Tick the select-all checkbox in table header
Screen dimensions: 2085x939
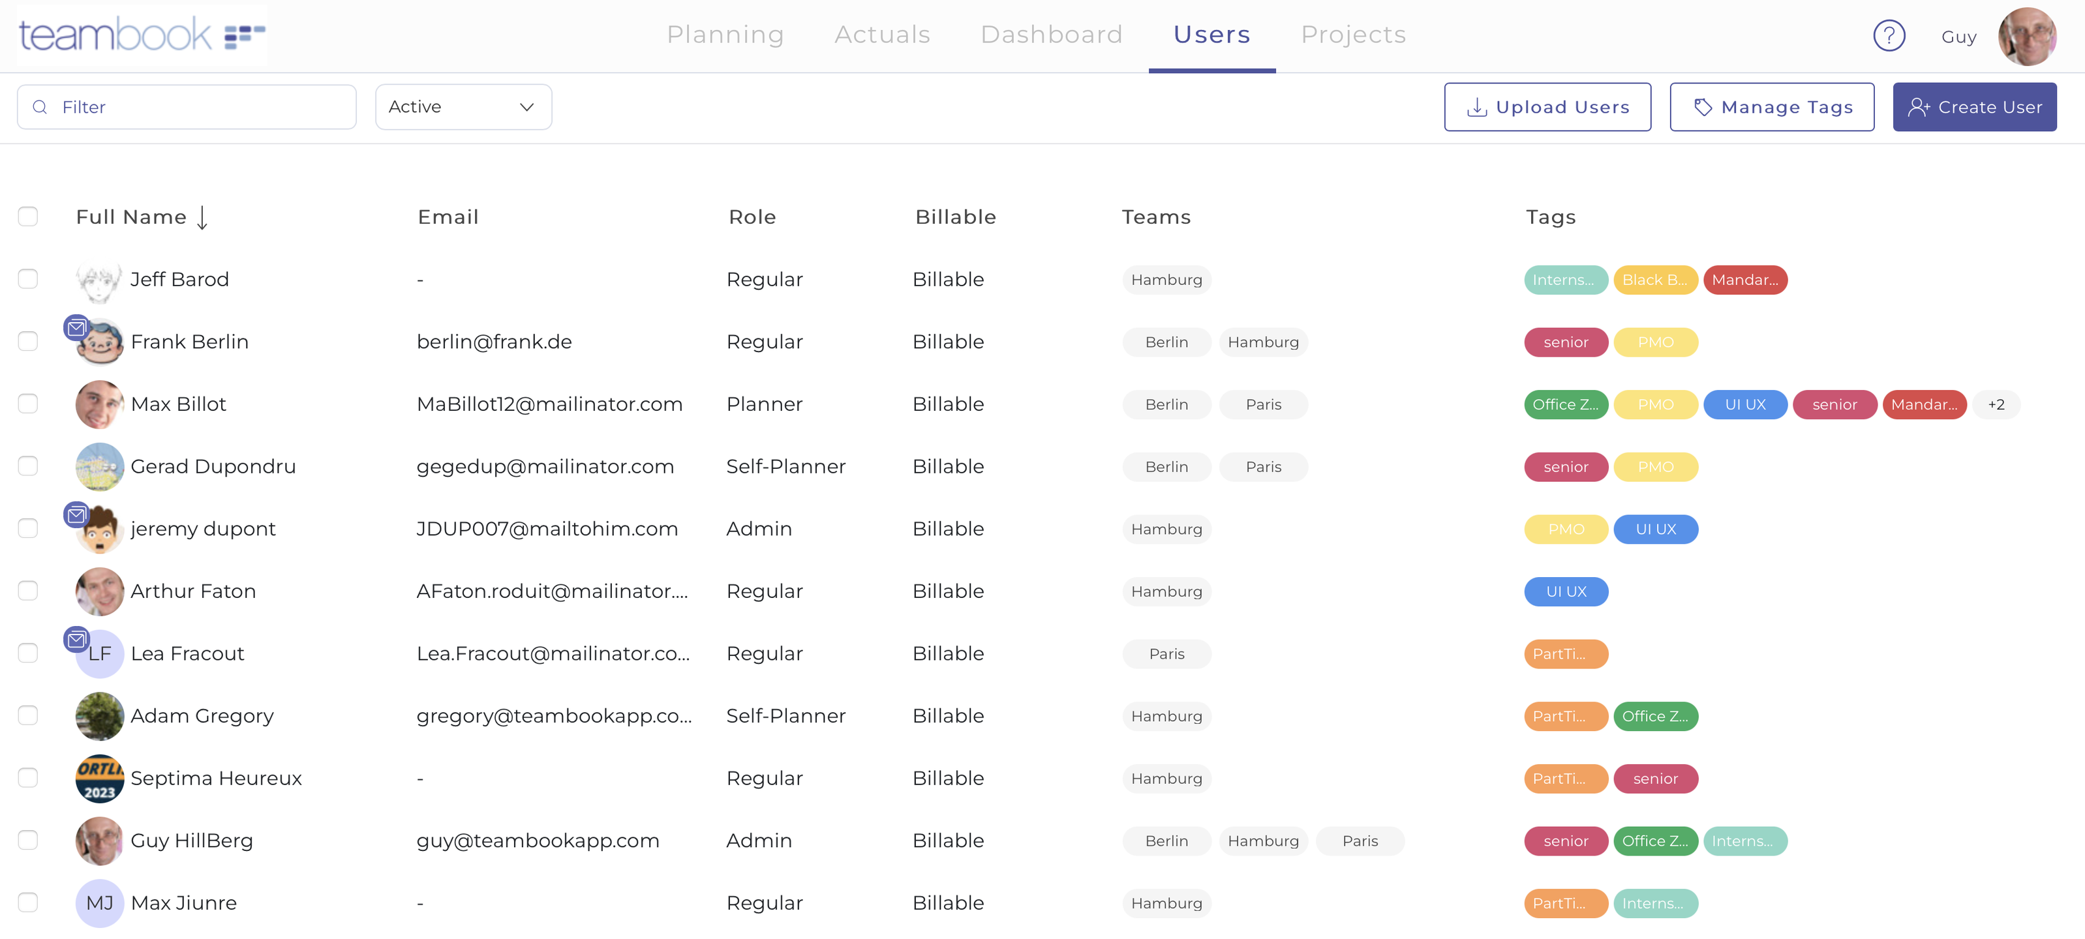coord(28,216)
